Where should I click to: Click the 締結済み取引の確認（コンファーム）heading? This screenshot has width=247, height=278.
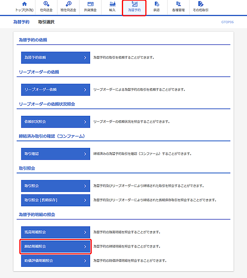pyautogui.click(x=52, y=136)
